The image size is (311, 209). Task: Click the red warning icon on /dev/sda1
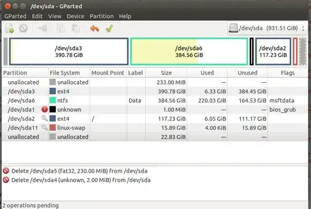pyautogui.click(x=44, y=109)
